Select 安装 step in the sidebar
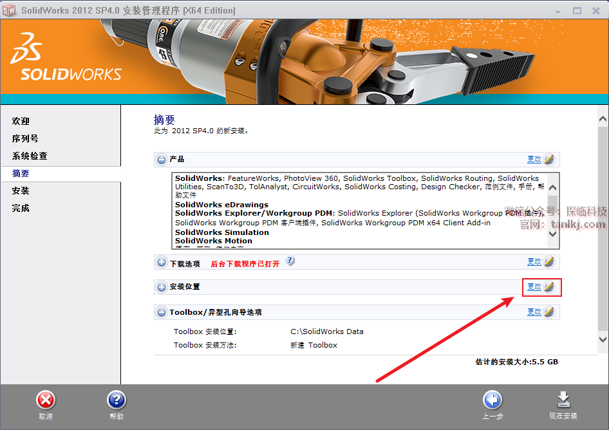The height and width of the screenshot is (430, 609). coord(21,191)
